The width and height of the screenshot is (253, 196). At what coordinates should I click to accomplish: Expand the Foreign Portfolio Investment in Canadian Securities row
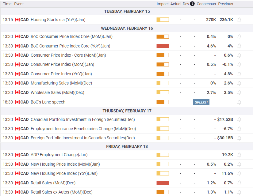[x=82, y=138]
